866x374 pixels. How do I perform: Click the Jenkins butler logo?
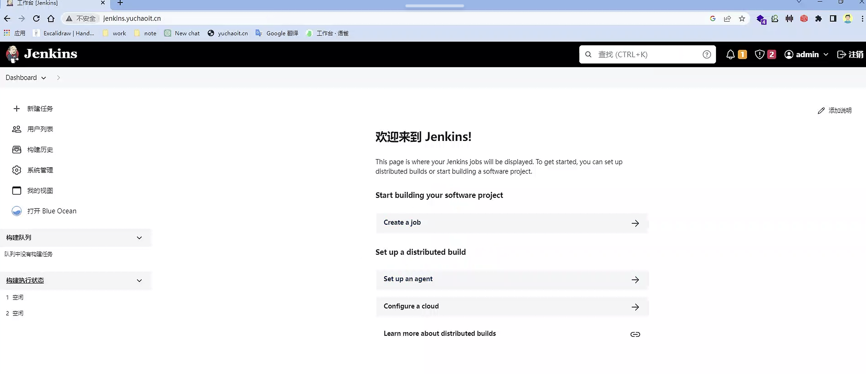tap(13, 54)
